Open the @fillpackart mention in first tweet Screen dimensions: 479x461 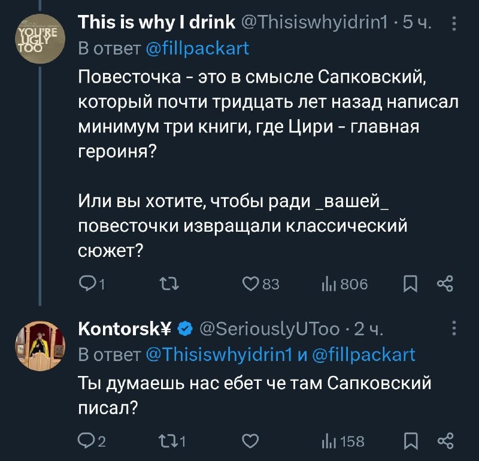coord(198,48)
